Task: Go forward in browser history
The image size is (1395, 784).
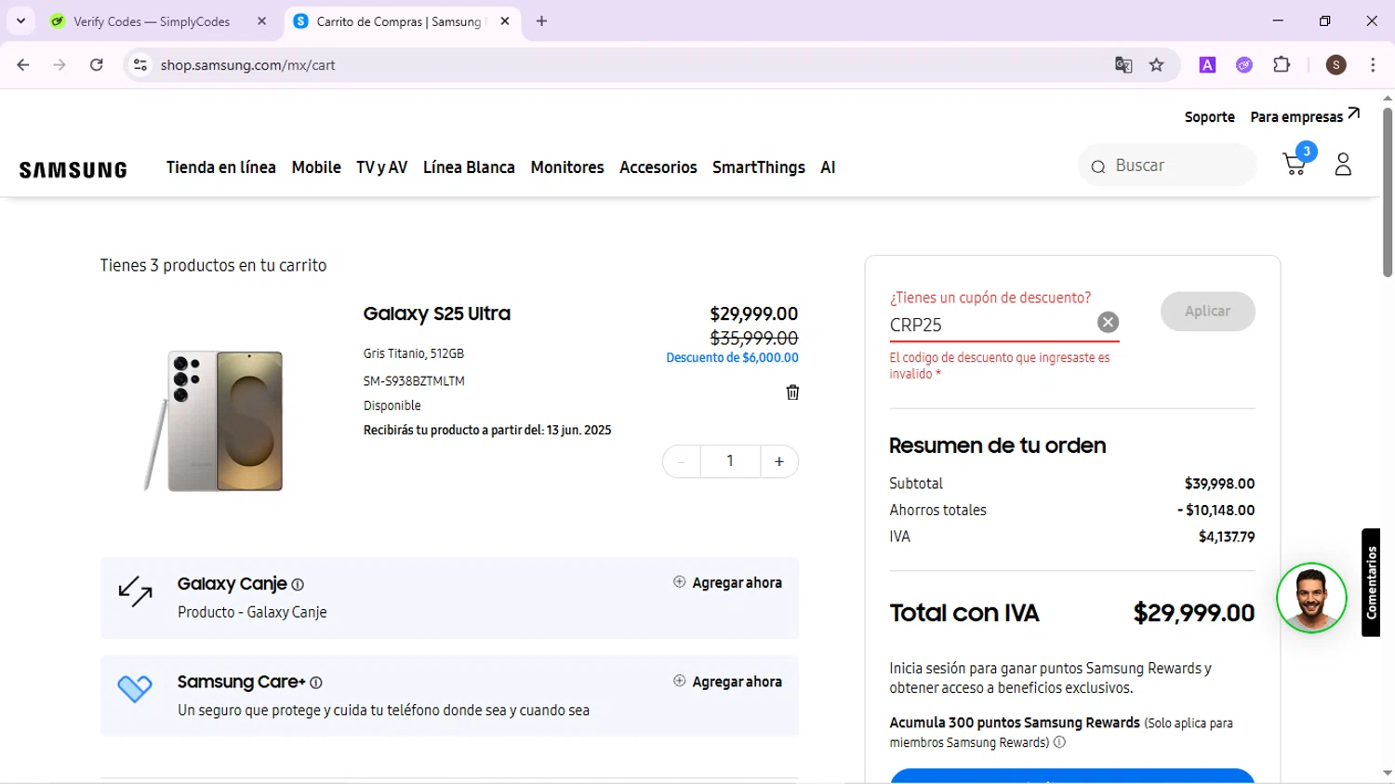Action: 60,65
